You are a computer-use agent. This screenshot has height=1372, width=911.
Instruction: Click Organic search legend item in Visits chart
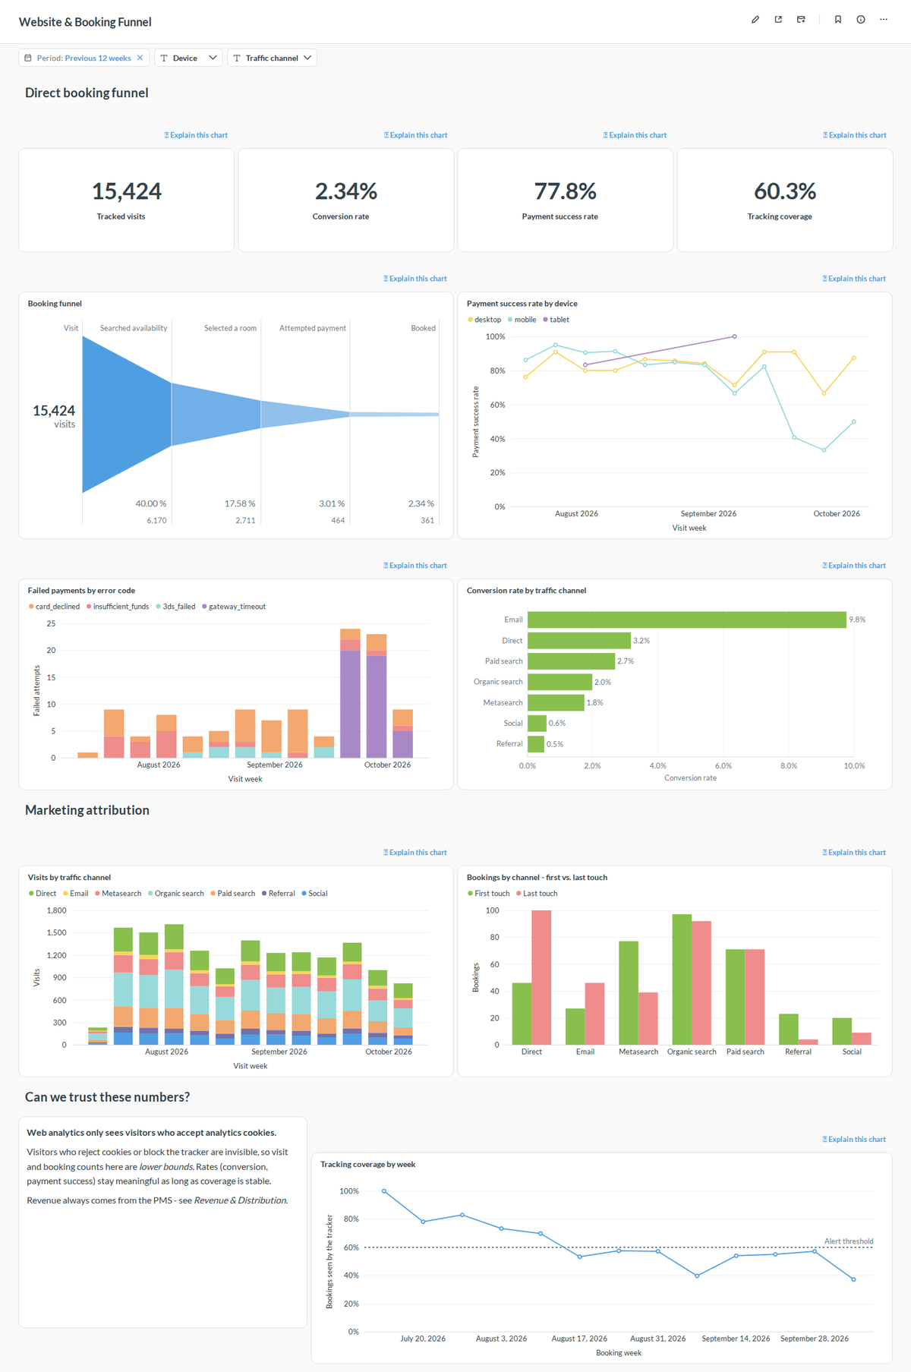[x=176, y=894]
